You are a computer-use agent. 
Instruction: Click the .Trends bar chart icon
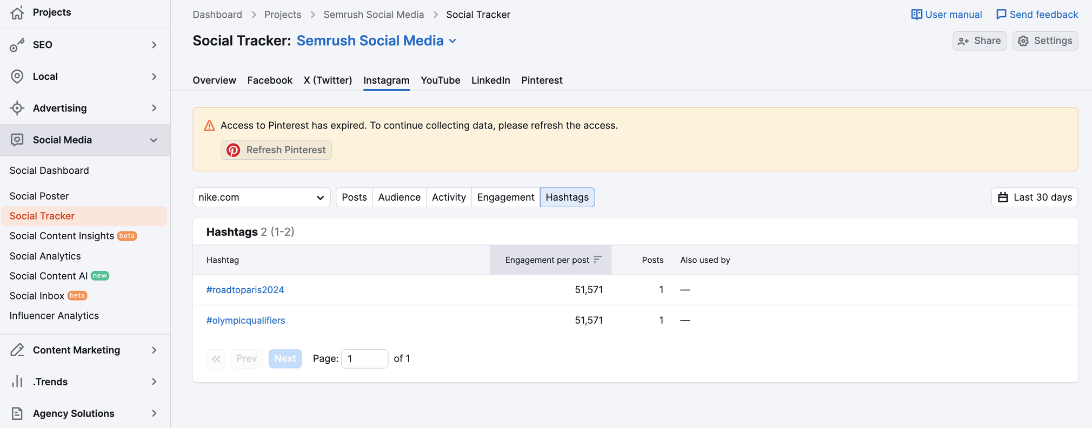coord(17,382)
